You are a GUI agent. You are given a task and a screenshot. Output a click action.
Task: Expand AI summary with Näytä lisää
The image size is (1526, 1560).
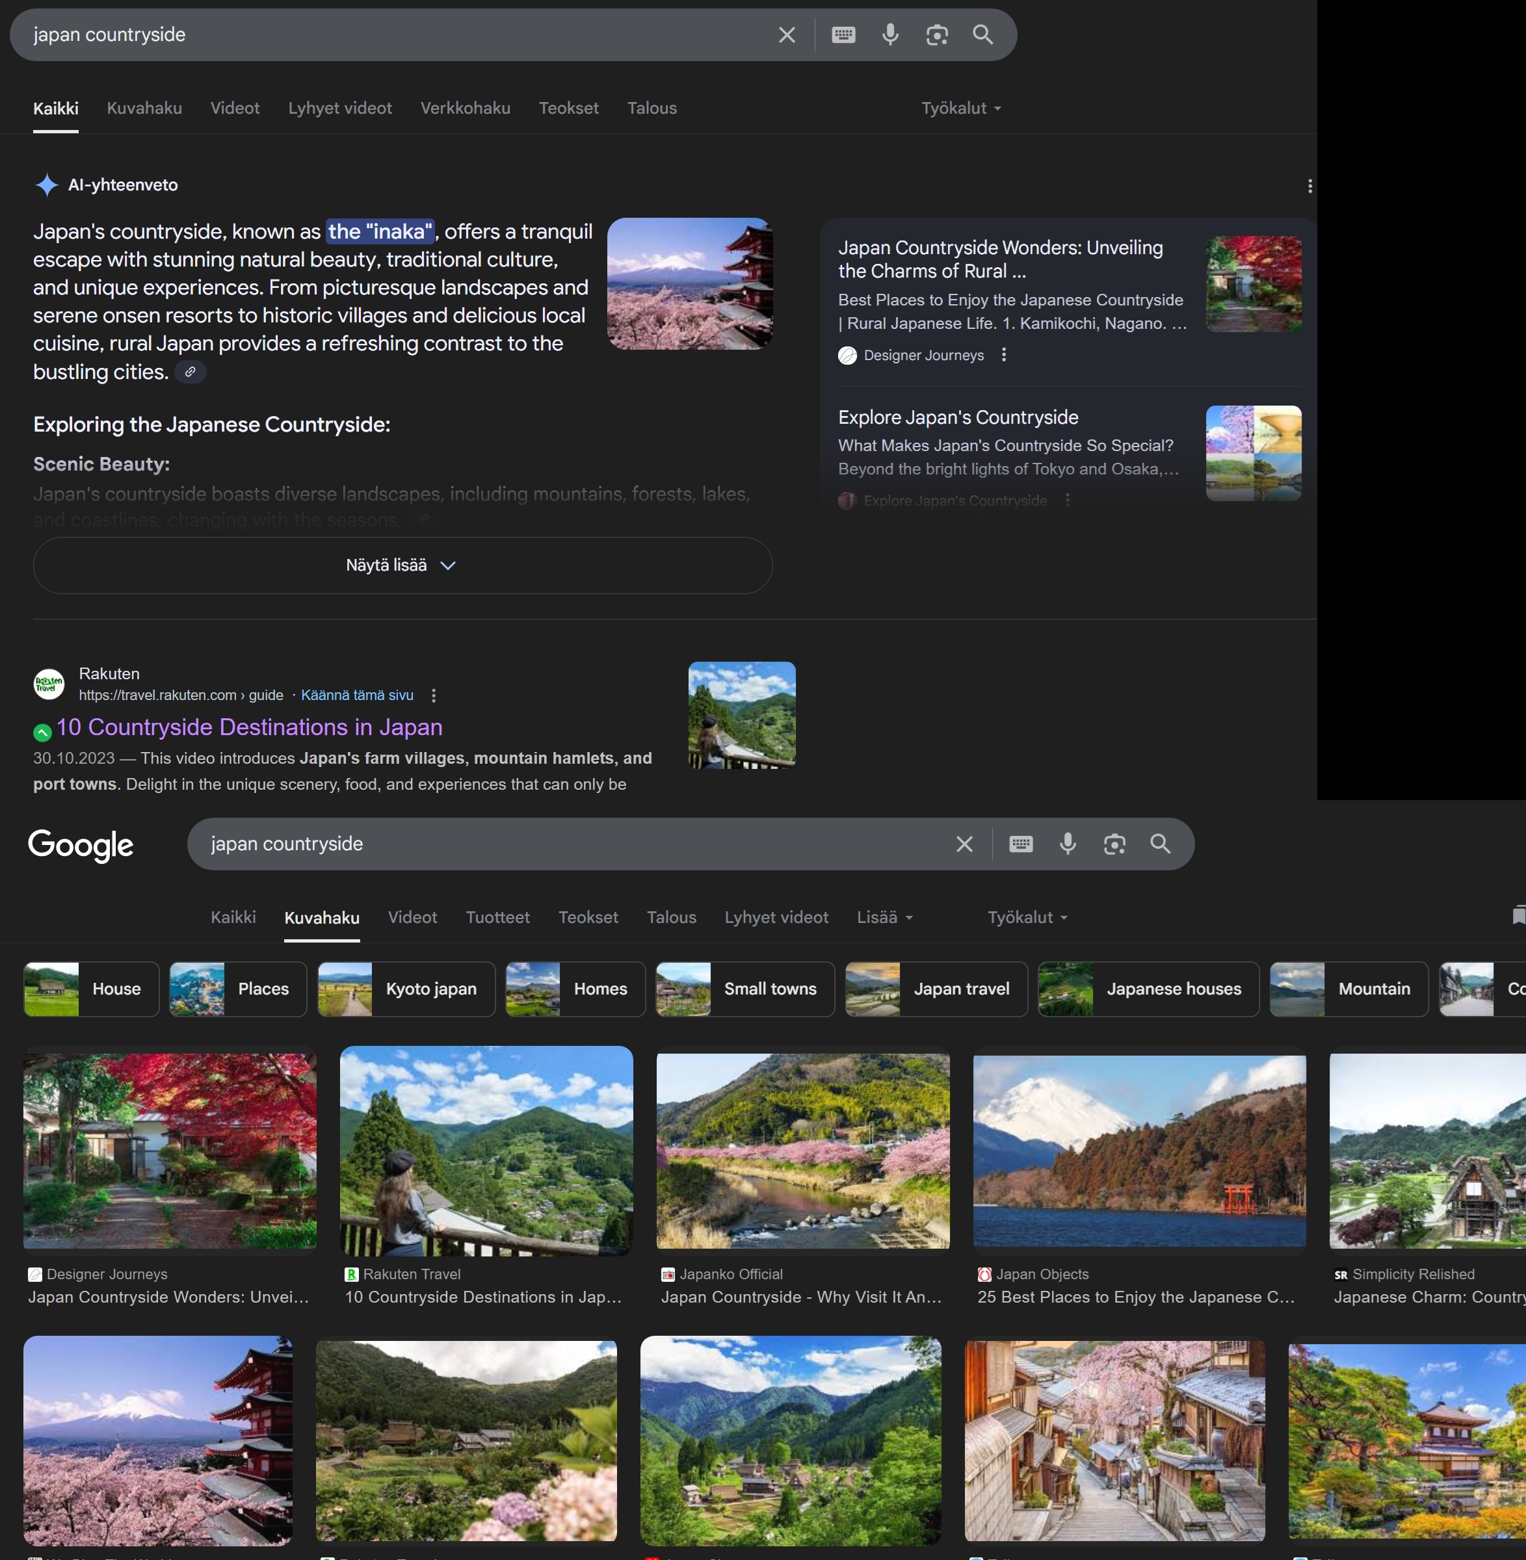402,565
